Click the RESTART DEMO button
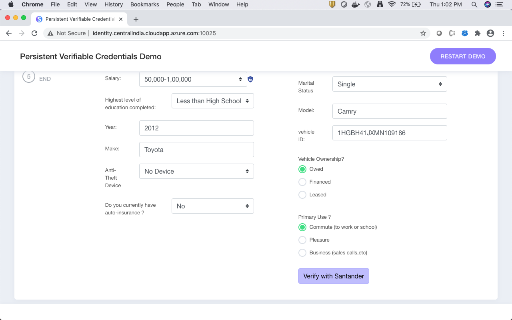Viewport: 512px width, 320px height. click(463, 56)
